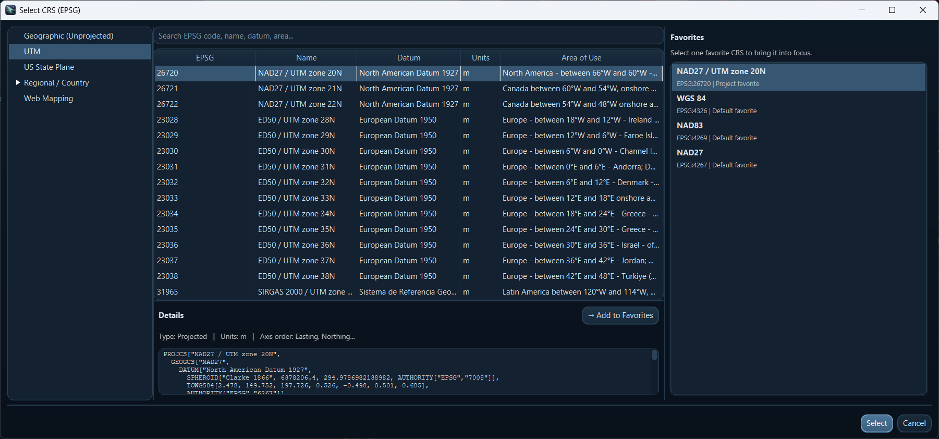
Task: Select row EPSG 23030
Action: (409, 151)
